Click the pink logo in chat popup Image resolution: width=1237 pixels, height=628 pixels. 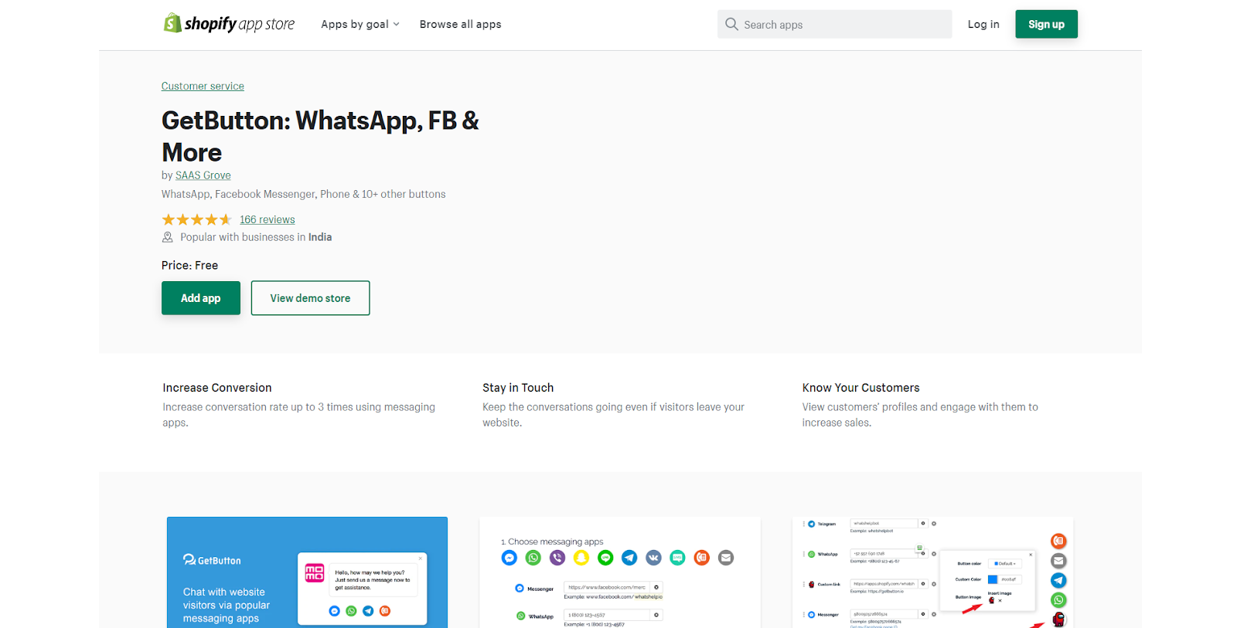[315, 572]
